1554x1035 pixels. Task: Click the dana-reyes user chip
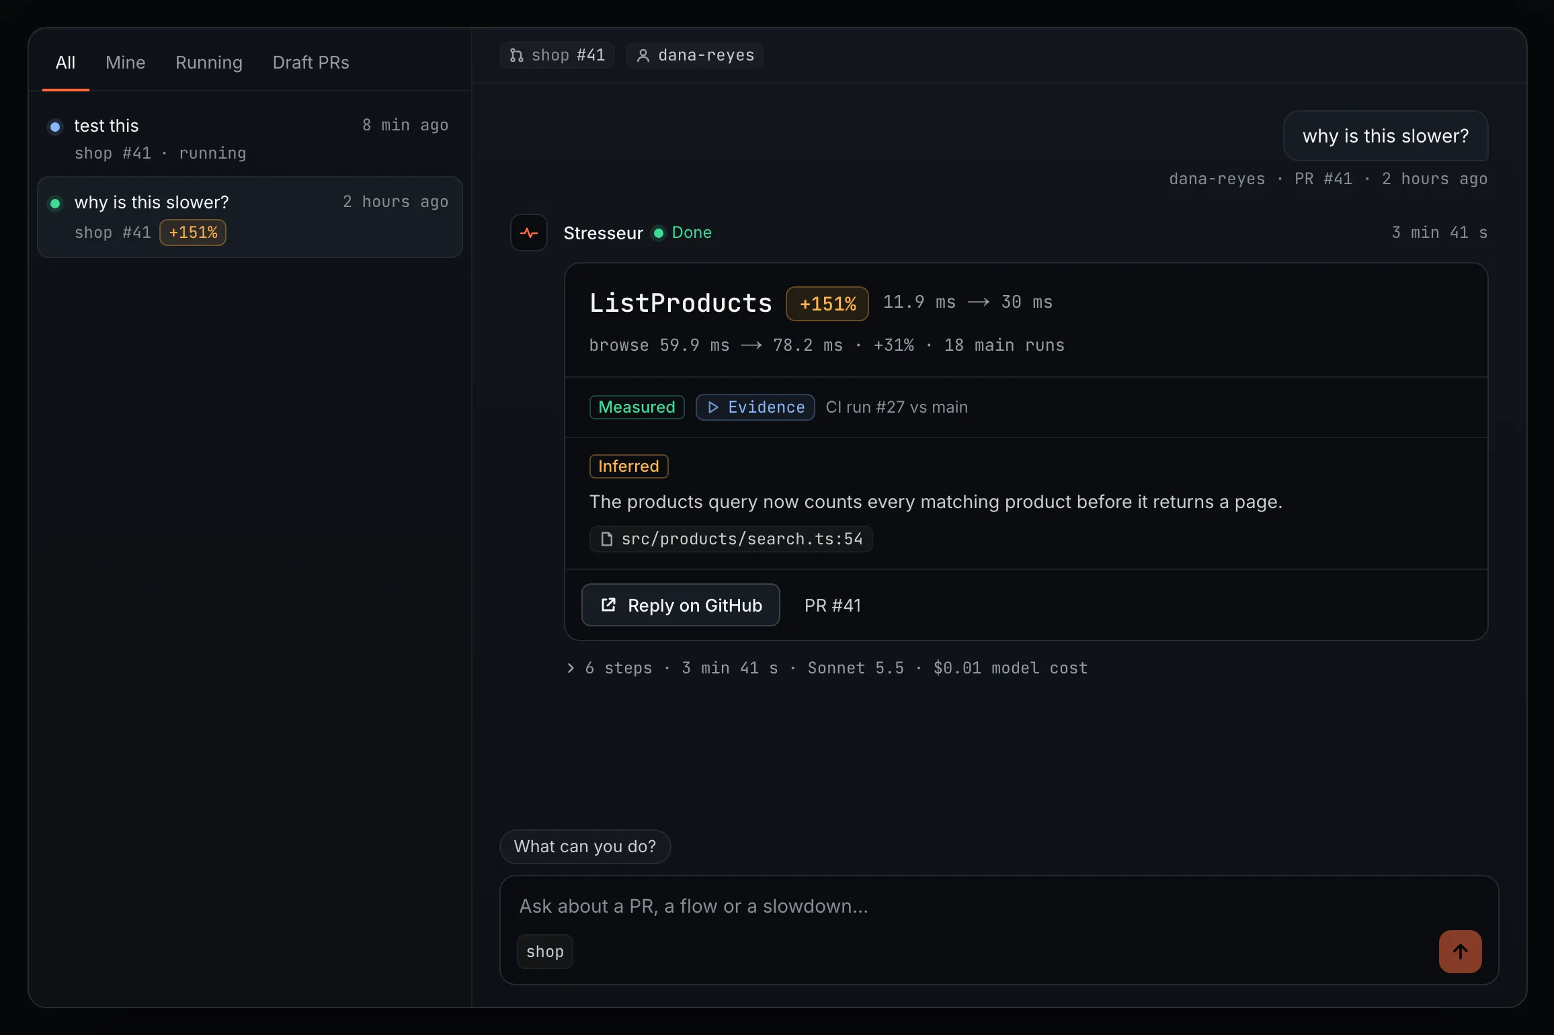tap(695, 55)
